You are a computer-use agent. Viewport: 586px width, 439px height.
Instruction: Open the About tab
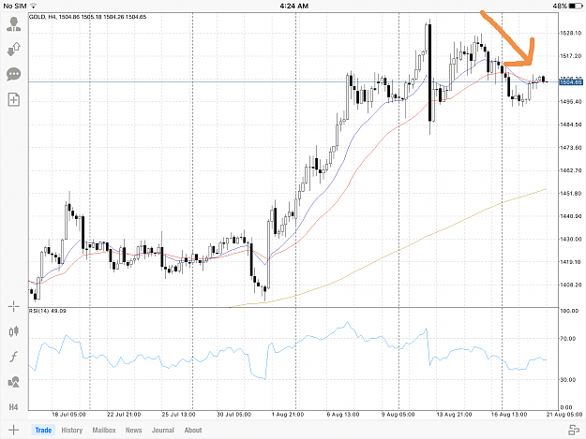[193, 430]
